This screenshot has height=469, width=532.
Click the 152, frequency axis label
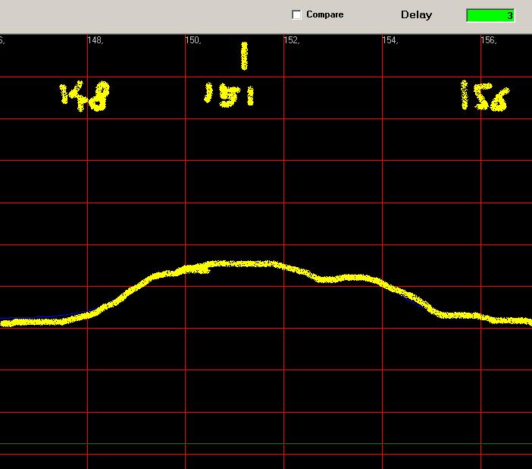292,40
